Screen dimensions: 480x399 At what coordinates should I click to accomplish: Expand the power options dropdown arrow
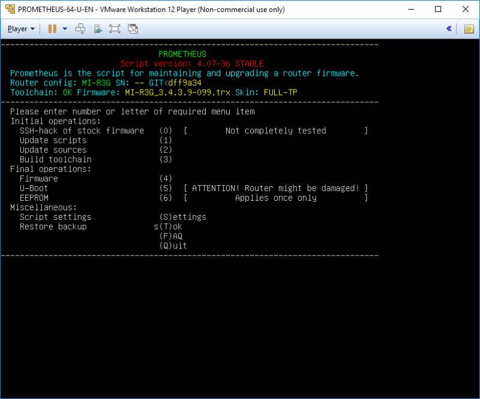coord(65,29)
